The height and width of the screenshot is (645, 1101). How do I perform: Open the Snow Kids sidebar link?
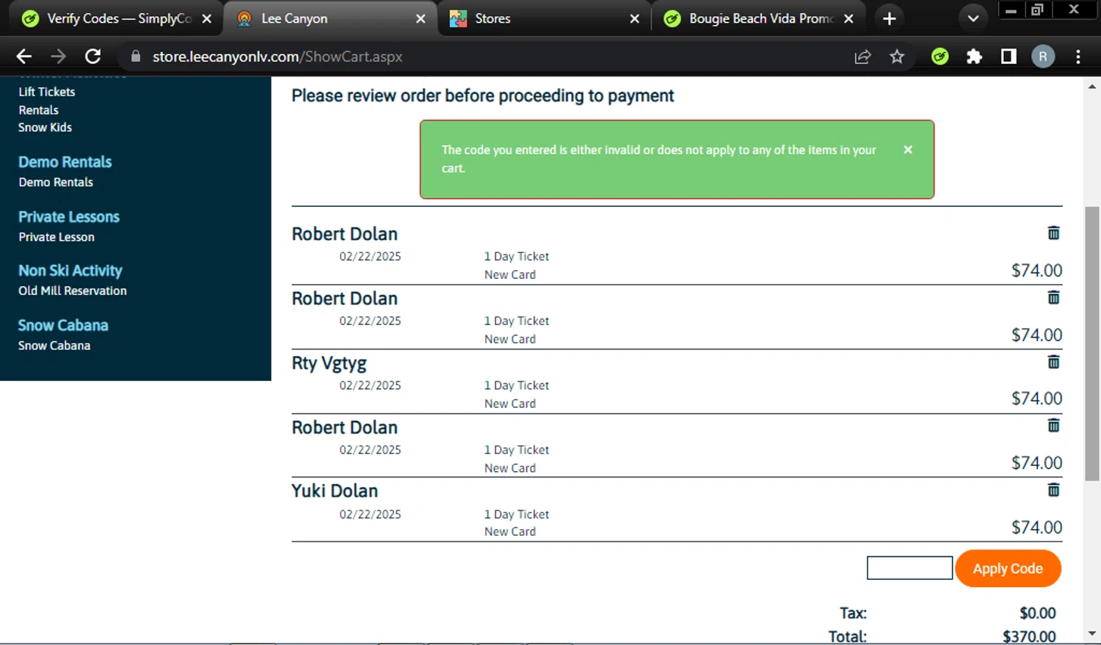point(45,128)
